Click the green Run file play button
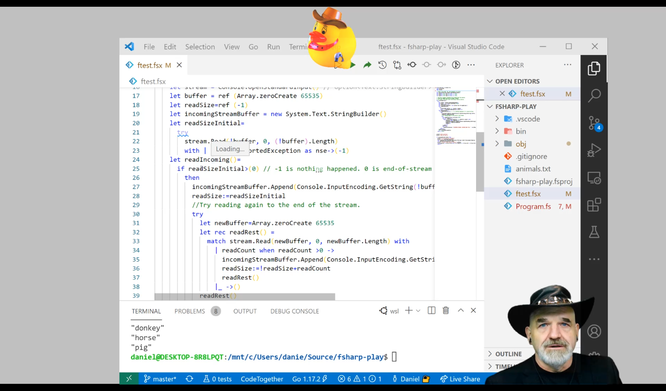This screenshot has height=391, width=666. pyautogui.click(x=353, y=65)
